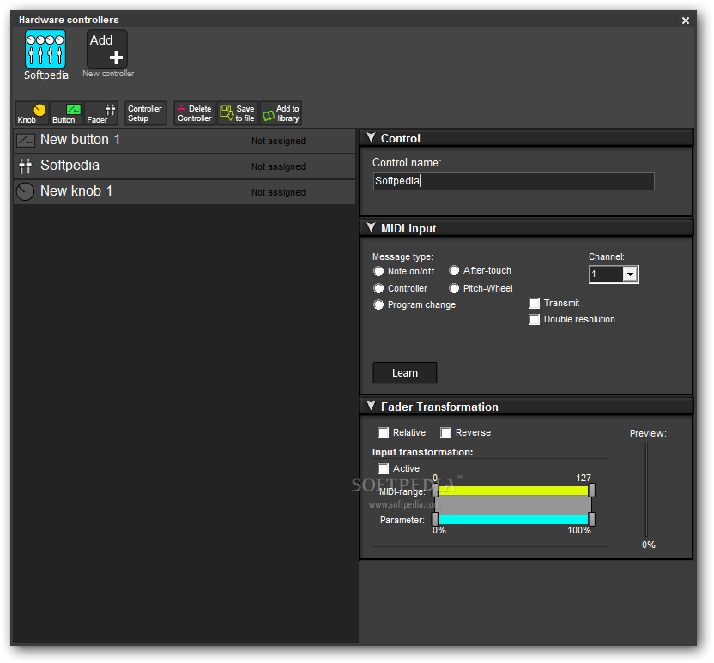Select the New button 1 row
The width and height of the screenshot is (714, 663).
(x=185, y=140)
